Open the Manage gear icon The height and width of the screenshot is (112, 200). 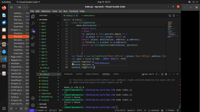point(33,105)
